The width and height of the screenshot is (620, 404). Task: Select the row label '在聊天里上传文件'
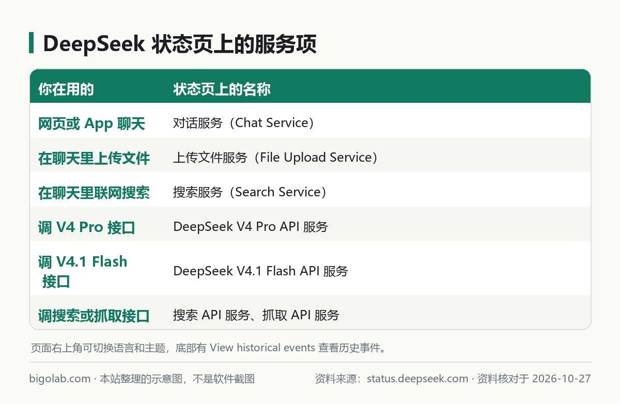point(94,158)
